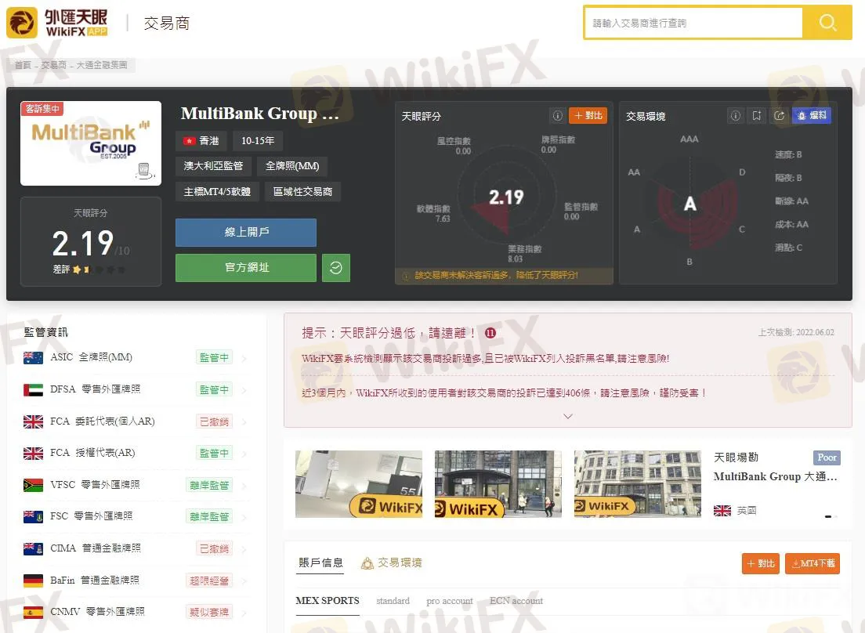Click the WikiFX eagle logo

(22, 23)
